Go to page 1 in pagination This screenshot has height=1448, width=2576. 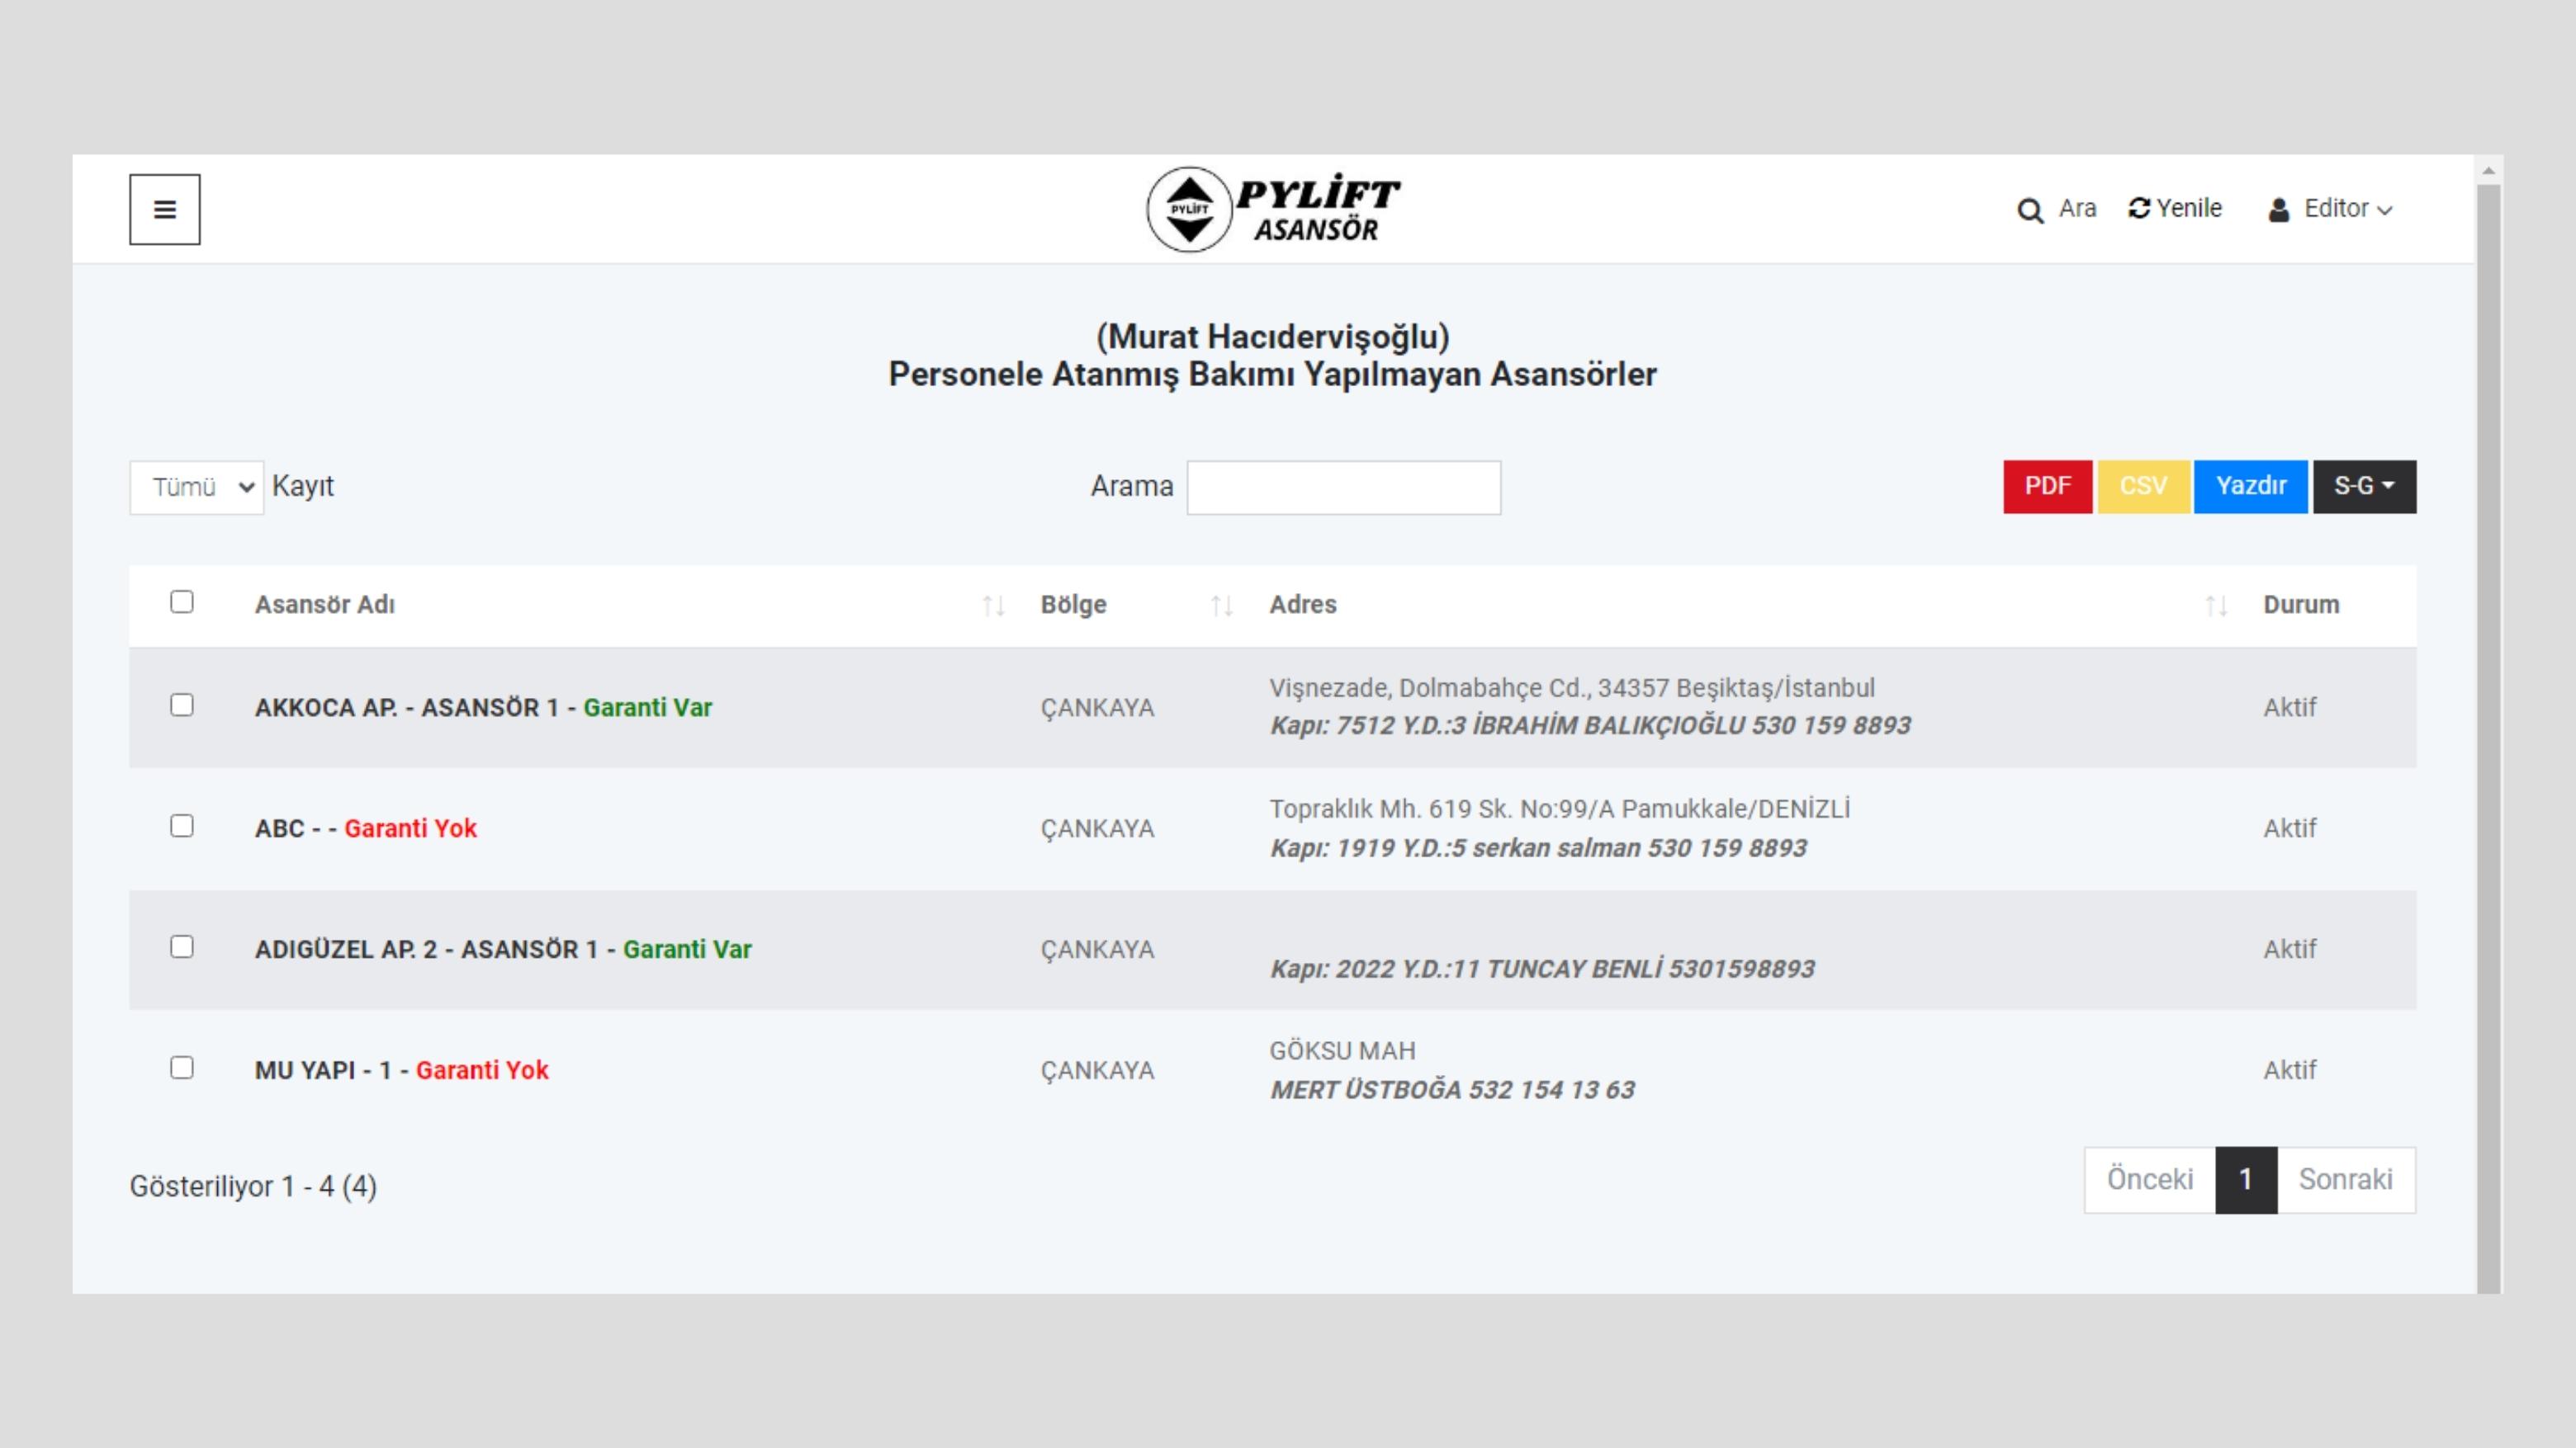click(x=2246, y=1180)
